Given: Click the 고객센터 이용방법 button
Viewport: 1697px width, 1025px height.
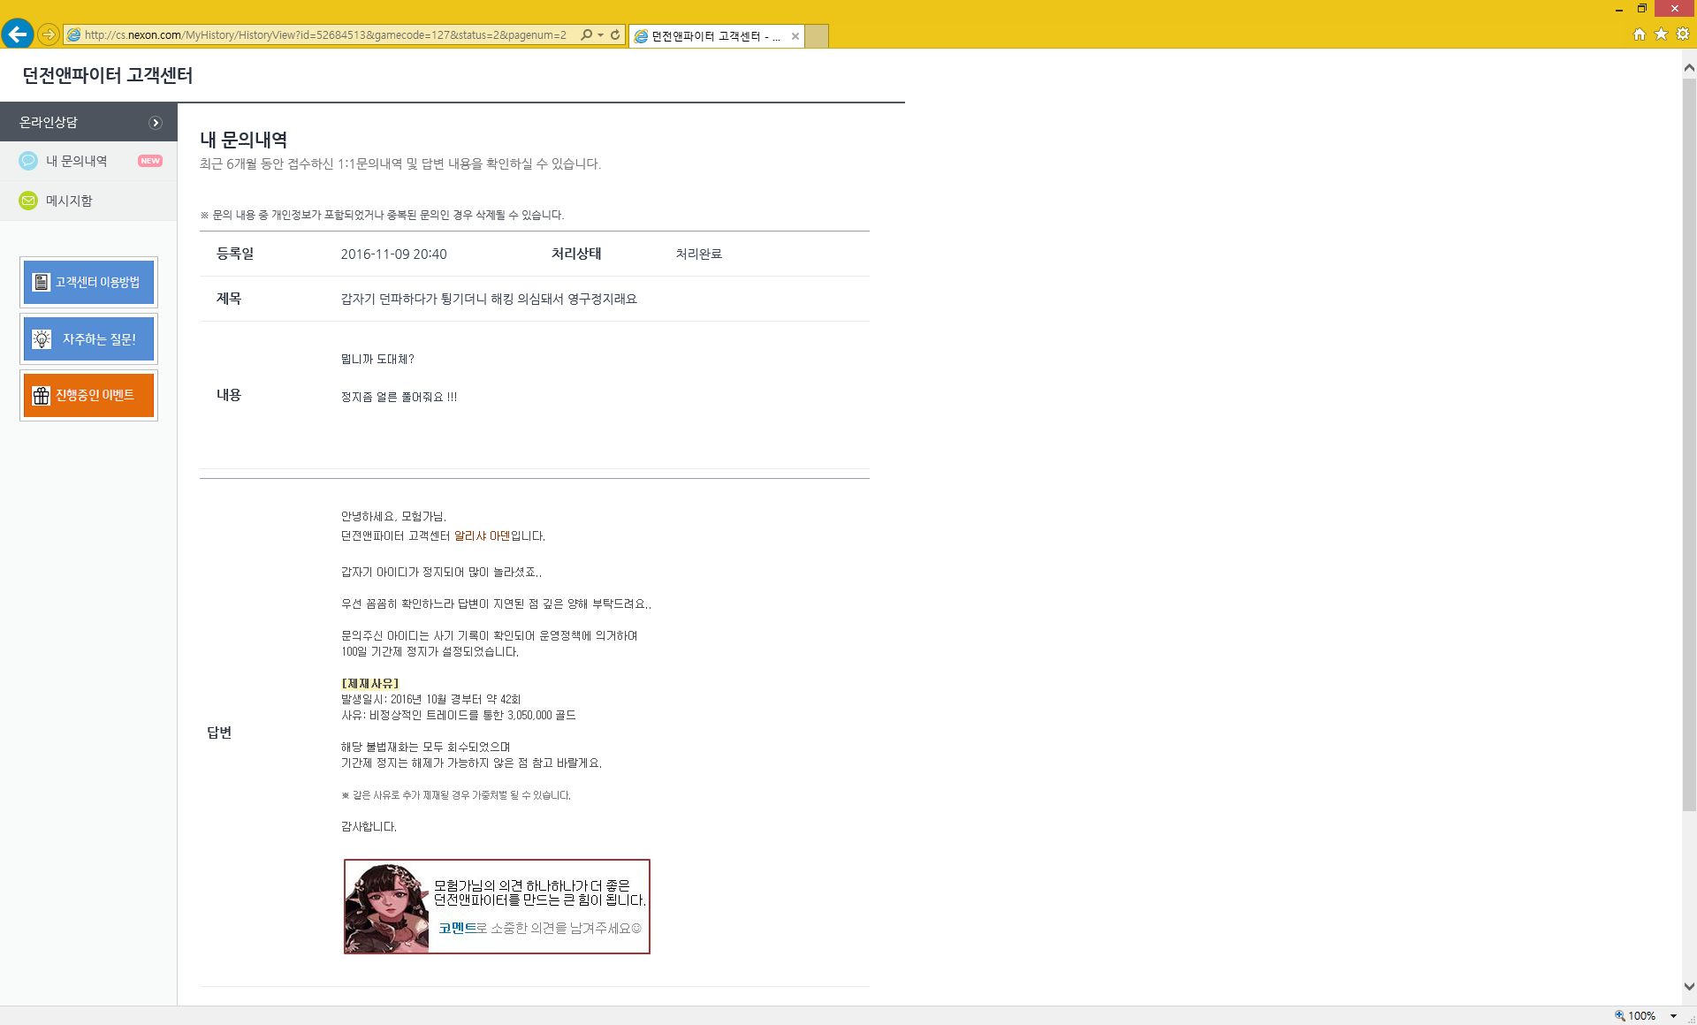Looking at the screenshot, I should tap(88, 282).
